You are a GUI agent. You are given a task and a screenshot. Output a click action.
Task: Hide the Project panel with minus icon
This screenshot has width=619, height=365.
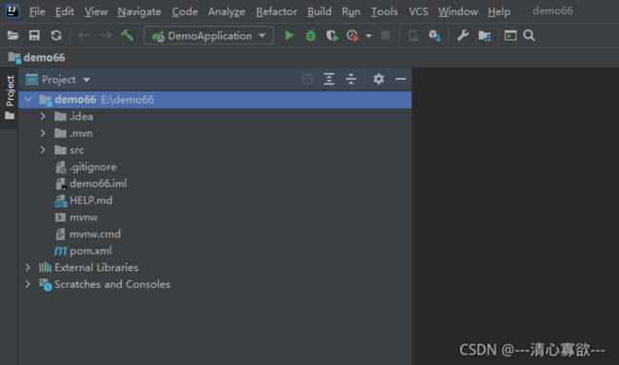[x=400, y=79]
